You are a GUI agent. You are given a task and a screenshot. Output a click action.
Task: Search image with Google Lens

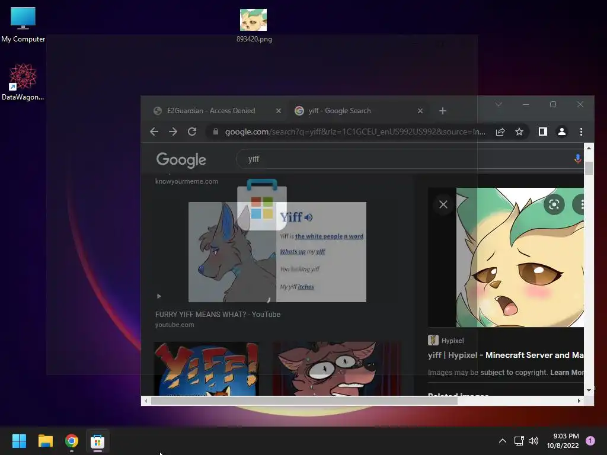click(x=554, y=204)
